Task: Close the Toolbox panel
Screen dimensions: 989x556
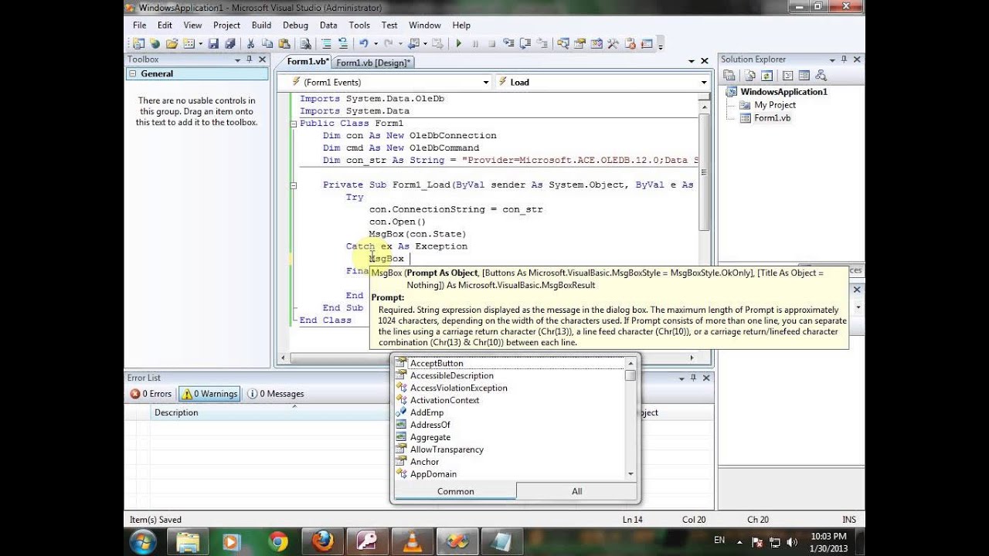Action: (262, 59)
